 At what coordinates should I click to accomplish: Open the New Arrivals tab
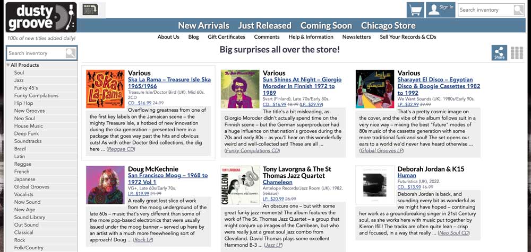(203, 25)
